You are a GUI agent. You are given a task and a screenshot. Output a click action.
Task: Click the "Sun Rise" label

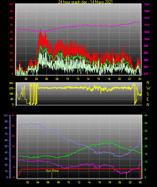click(x=52, y=171)
